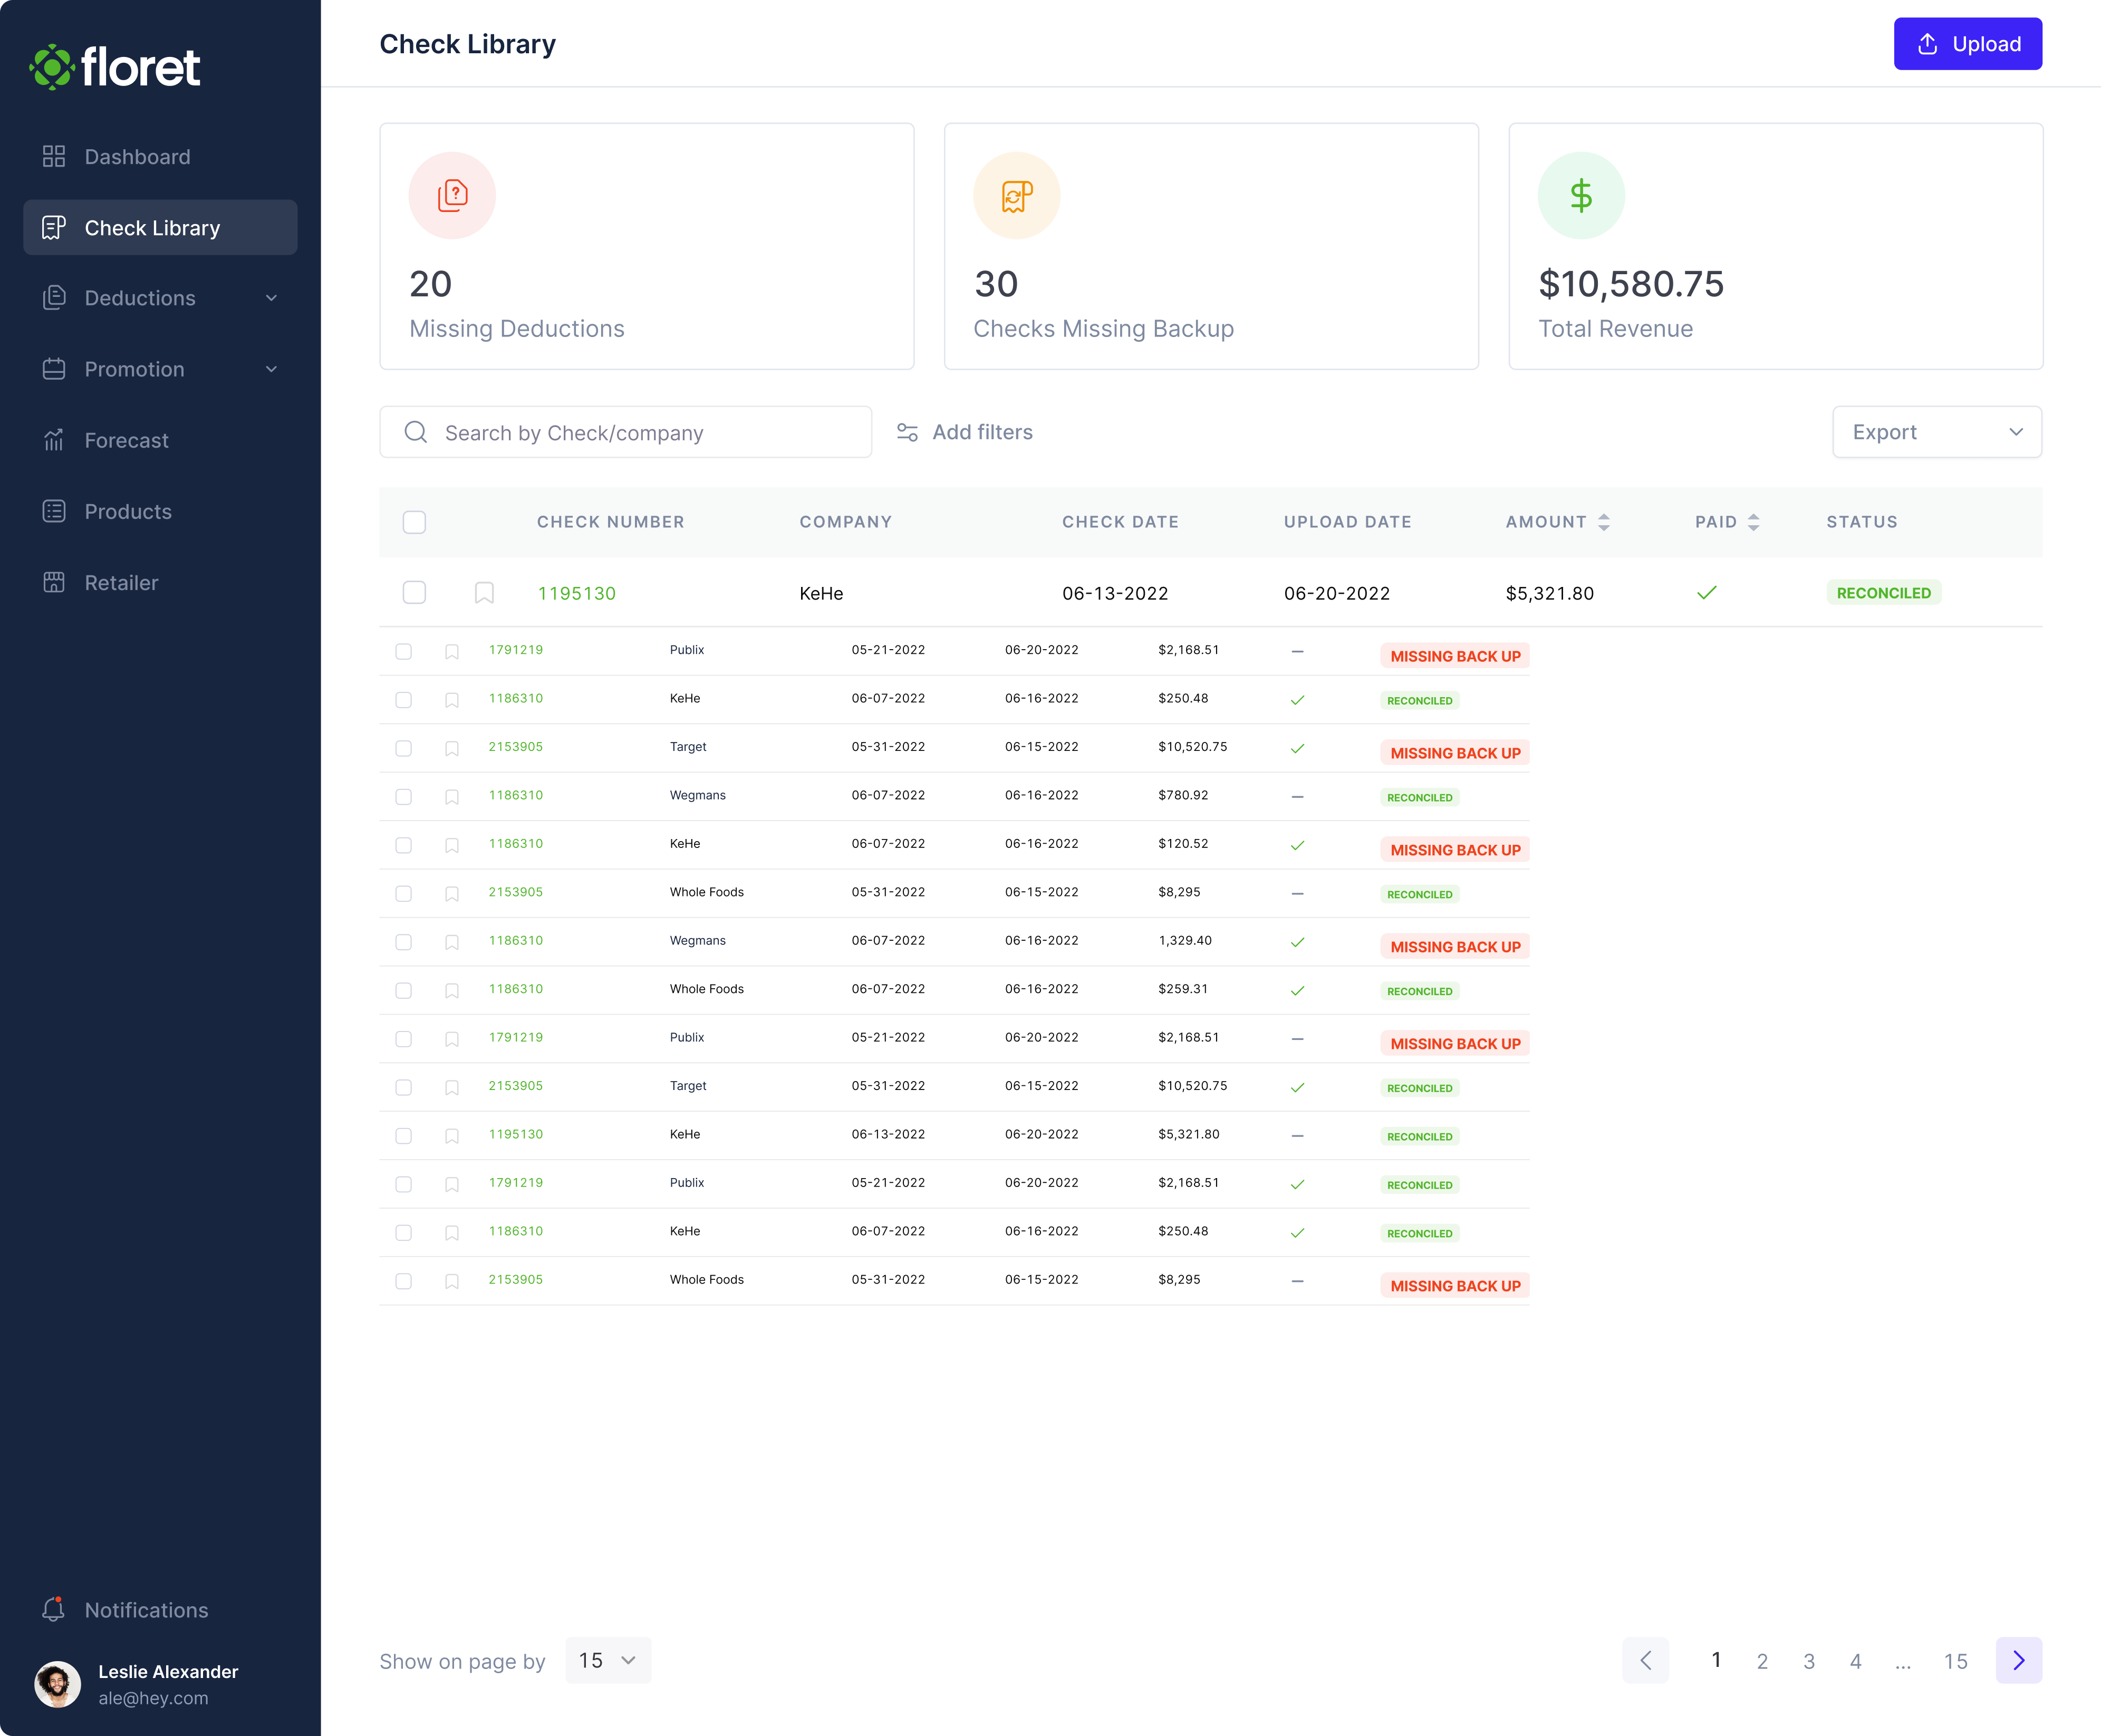Go to page 15 in pagination
The height and width of the screenshot is (1736, 2101).
[1956, 1660]
